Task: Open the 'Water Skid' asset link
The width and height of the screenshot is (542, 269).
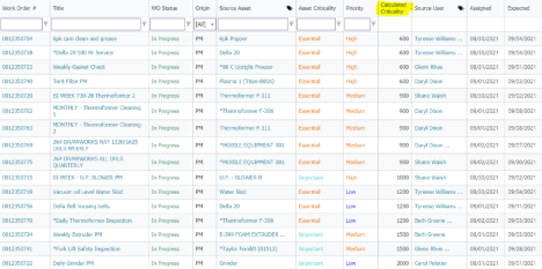Action: 233,192
